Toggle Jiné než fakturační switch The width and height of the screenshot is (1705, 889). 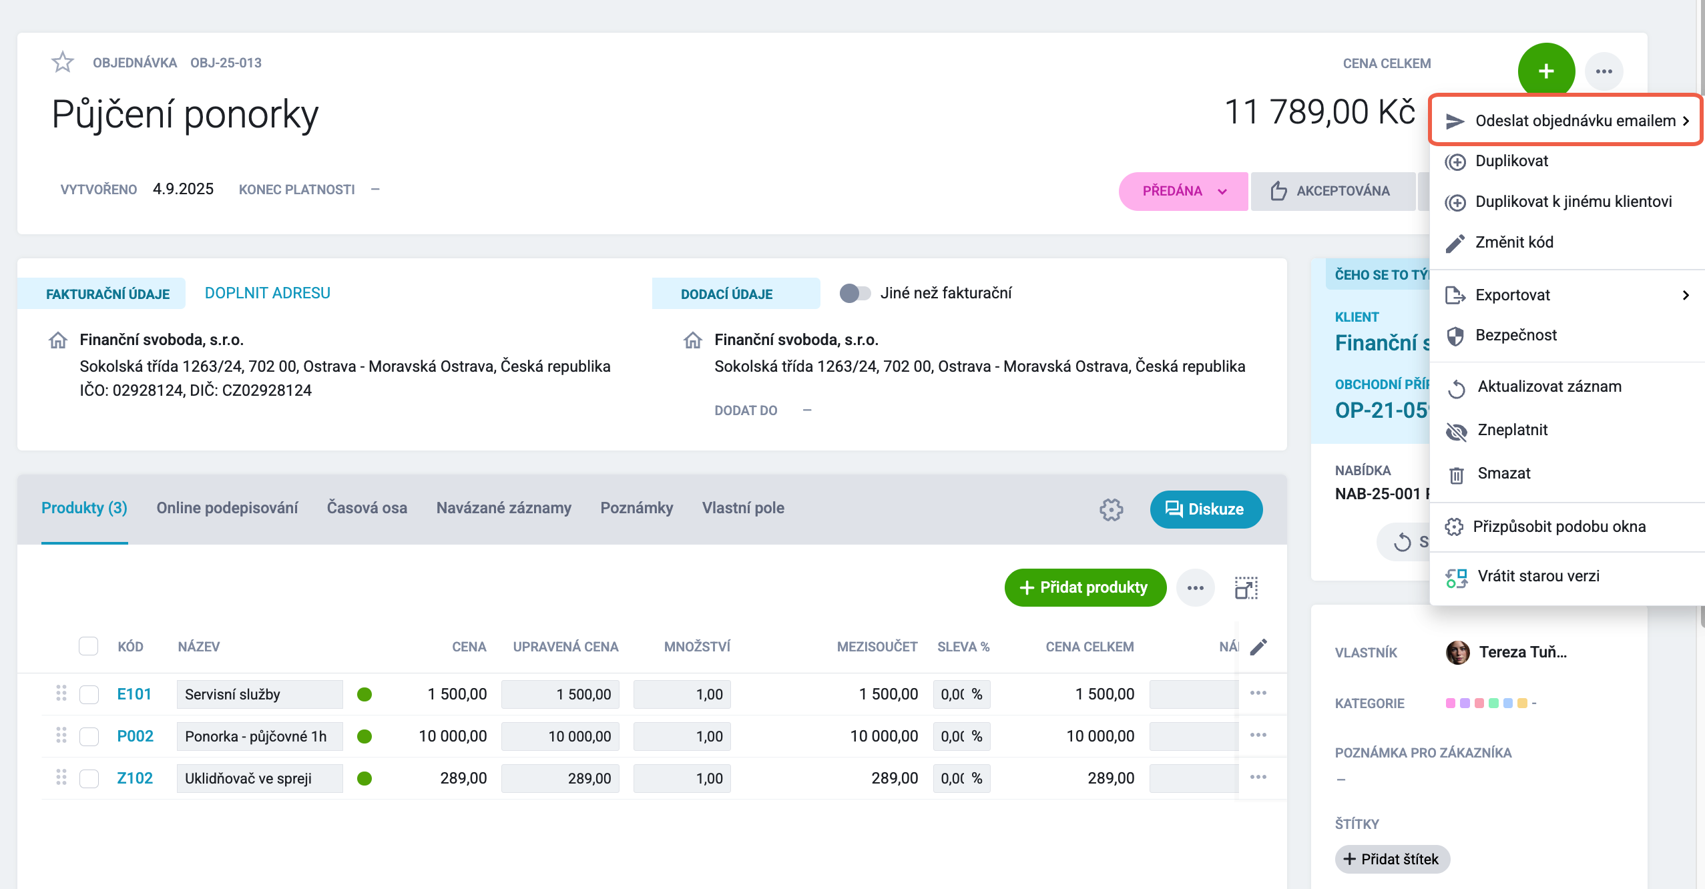855,293
